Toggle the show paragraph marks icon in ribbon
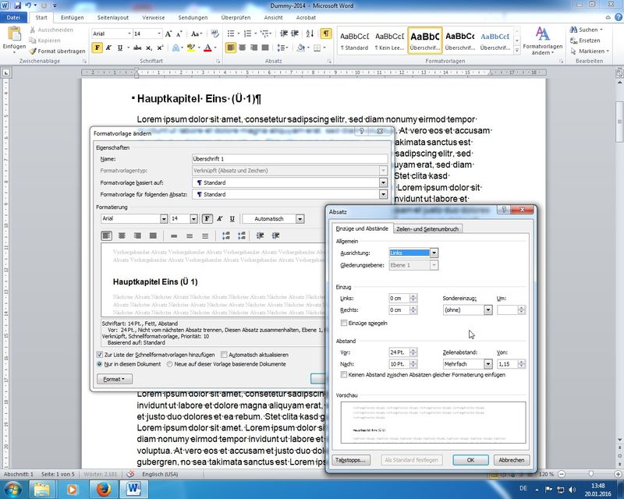 tap(325, 34)
